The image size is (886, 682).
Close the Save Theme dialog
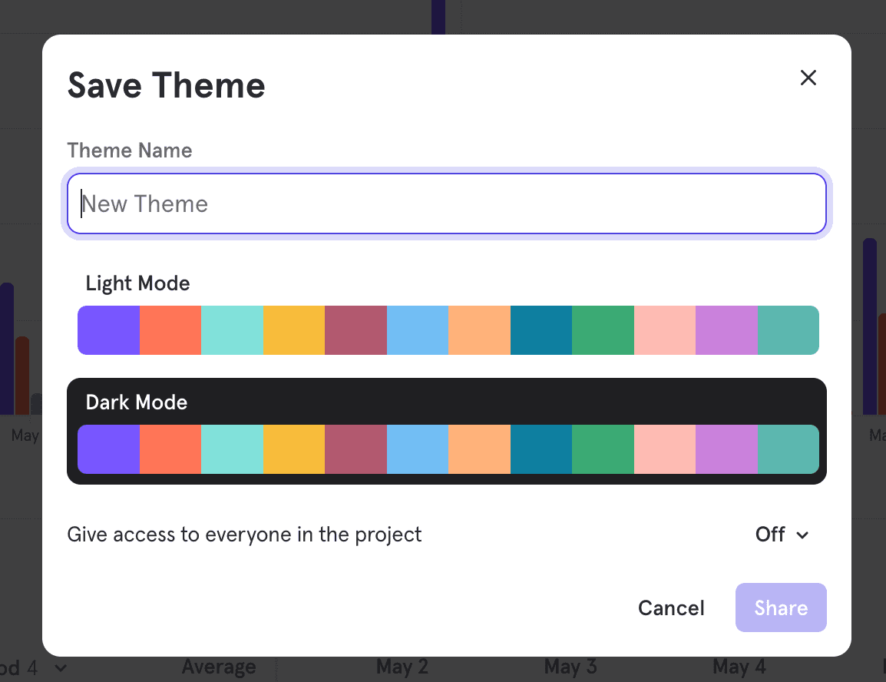(x=808, y=78)
